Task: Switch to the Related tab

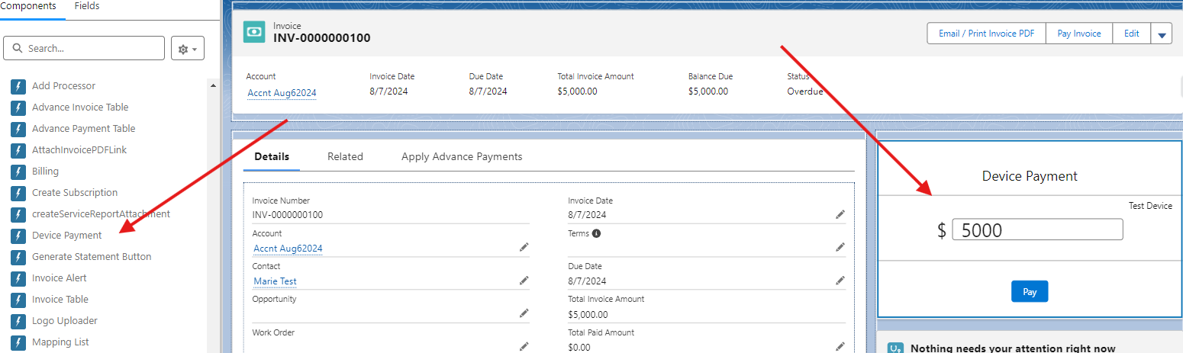Action: coord(345,156)
